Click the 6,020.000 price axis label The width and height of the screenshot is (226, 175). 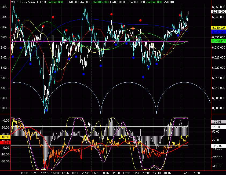point(219,68)
